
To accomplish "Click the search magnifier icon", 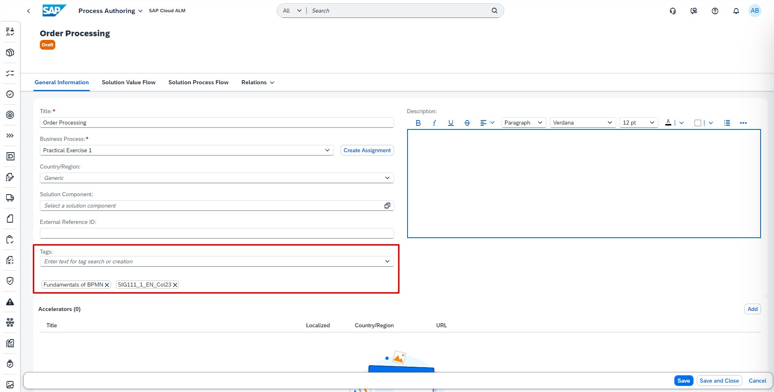I will [494, 11].
